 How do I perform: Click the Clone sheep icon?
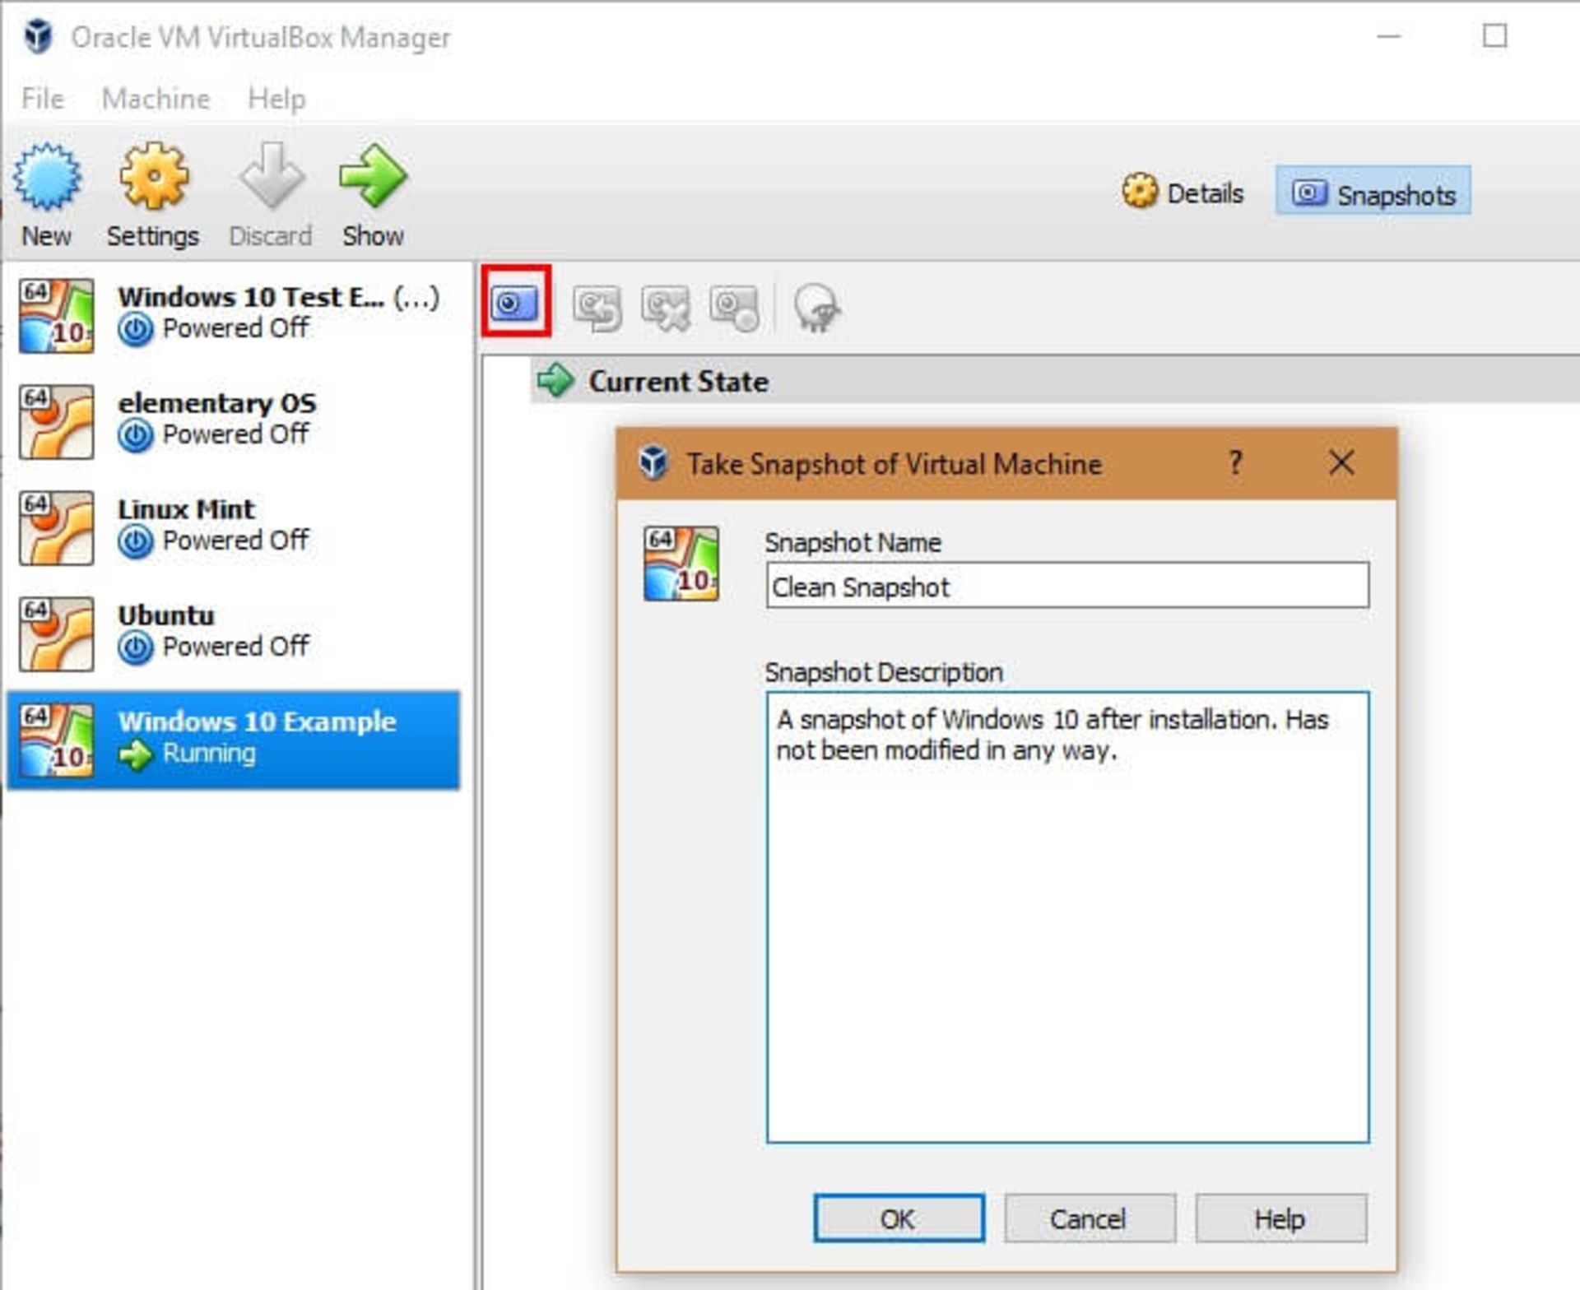tap(816, 308)
